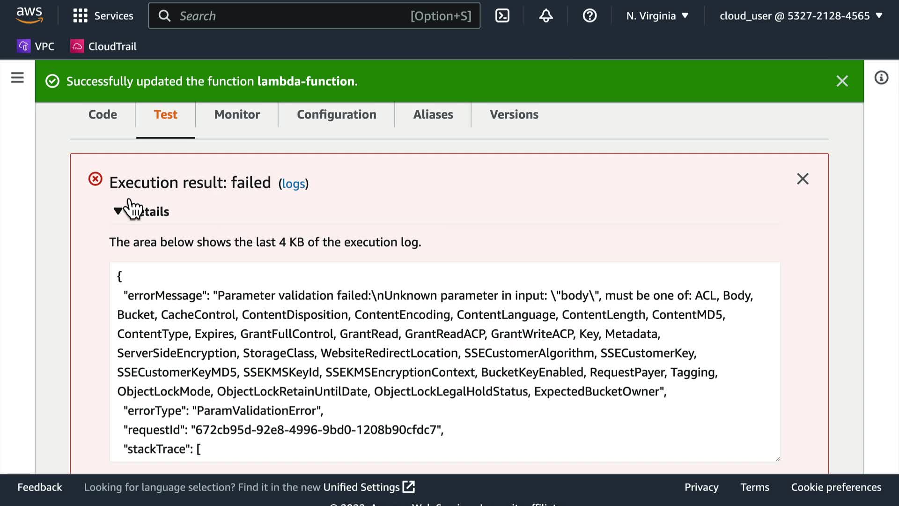Viewport: 899px width, 506px height.
Task: Dismiss the green success banner
Action: pyautogui.click(x=842, y=82)
